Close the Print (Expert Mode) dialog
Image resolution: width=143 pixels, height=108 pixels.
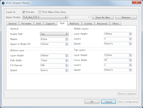click(137, 2)
